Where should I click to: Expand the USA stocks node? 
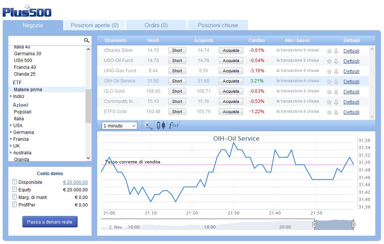pyautogui.click(x=11, y=125)
